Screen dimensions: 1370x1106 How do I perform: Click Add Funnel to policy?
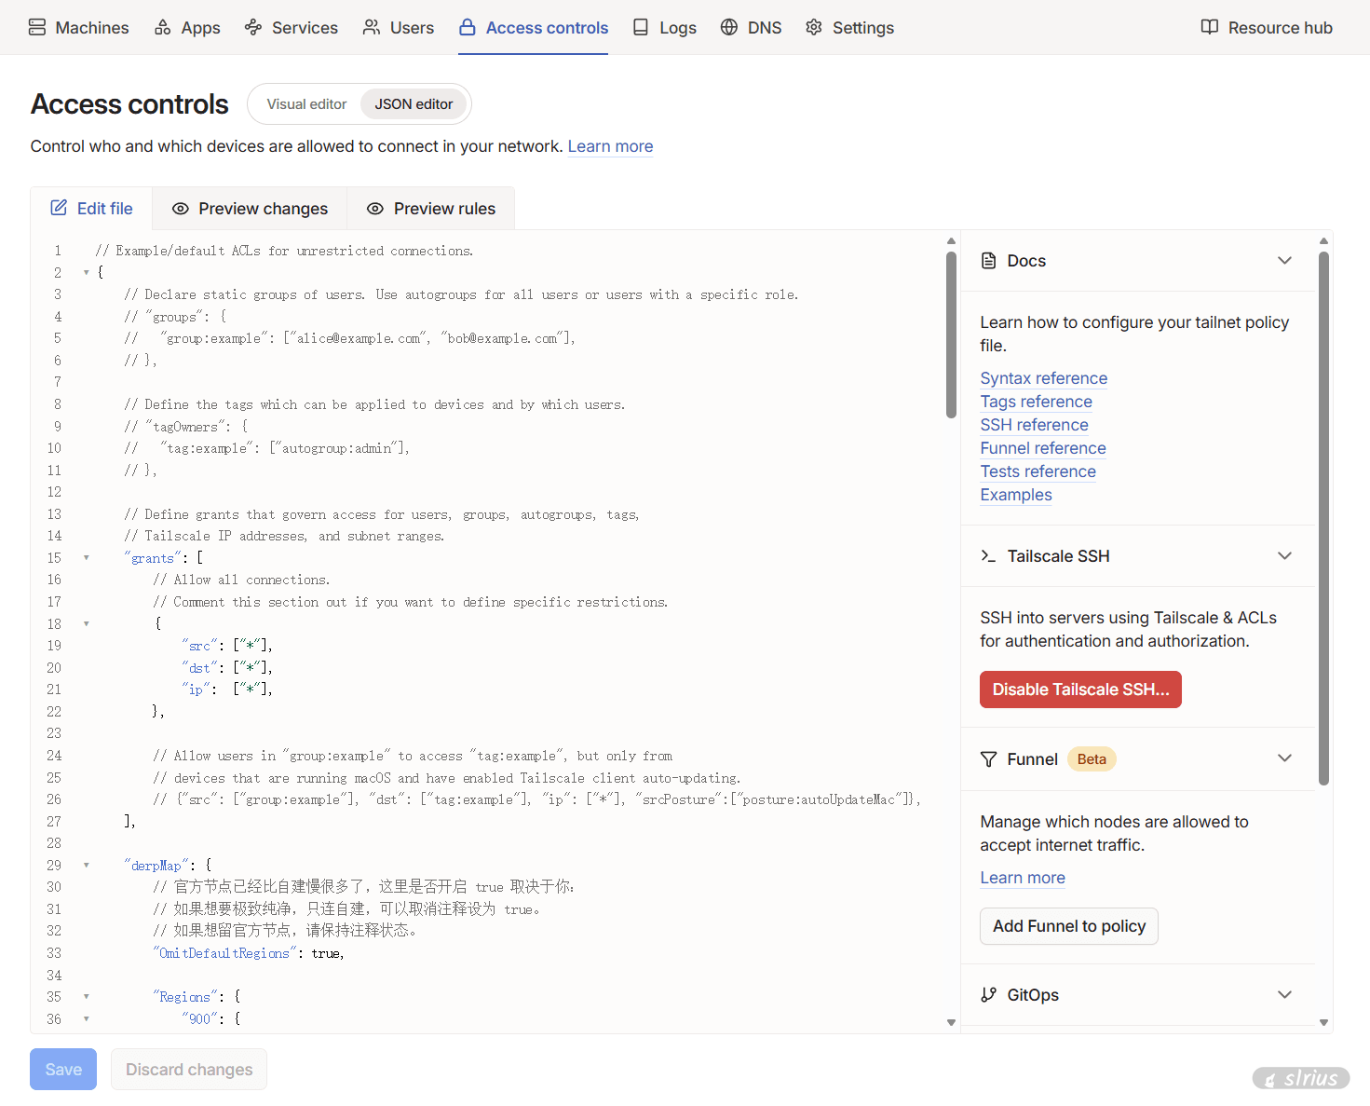1069,926
